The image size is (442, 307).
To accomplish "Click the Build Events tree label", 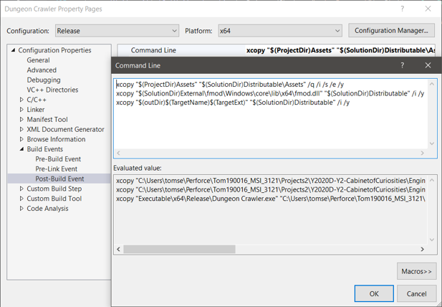I will click(x=45, y=149).
